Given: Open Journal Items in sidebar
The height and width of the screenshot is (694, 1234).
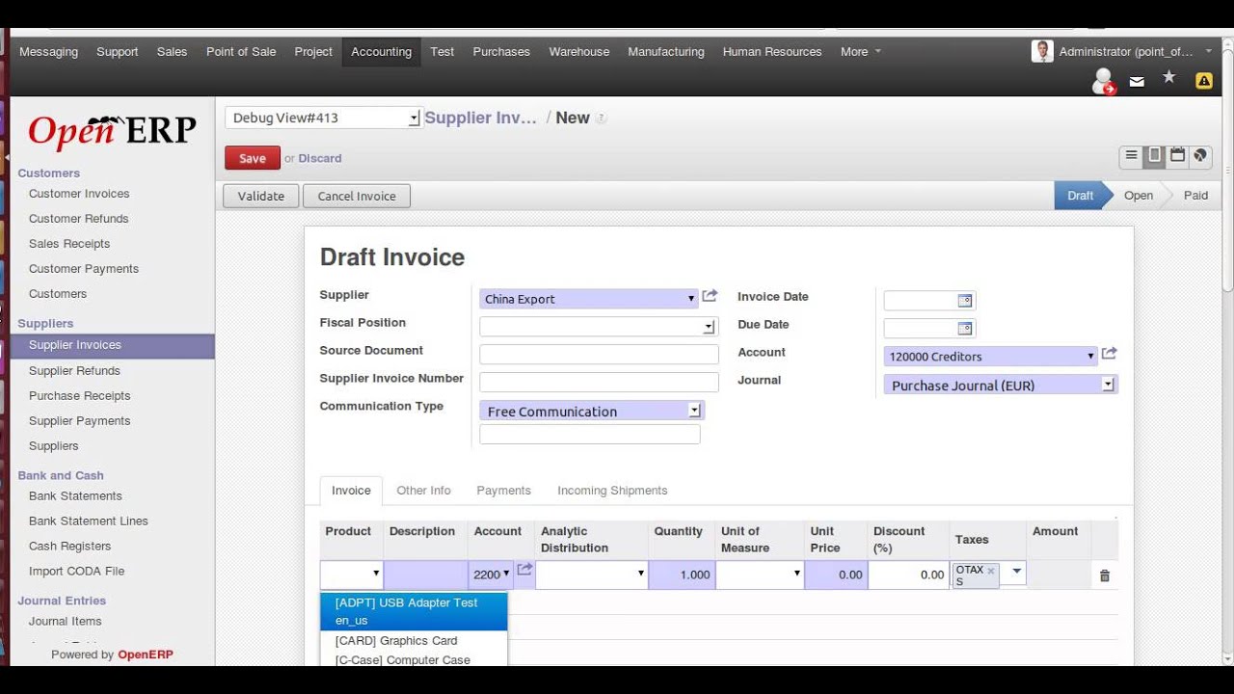Looking at the screenshot, I should tap(65, 622).
